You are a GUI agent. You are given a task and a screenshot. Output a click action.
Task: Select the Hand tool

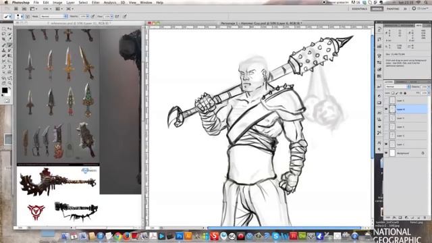tap(4, 83)
